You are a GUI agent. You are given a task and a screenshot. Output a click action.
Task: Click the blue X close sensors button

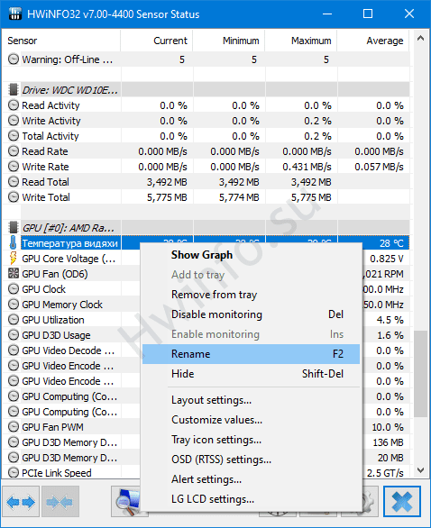point(401,502)
